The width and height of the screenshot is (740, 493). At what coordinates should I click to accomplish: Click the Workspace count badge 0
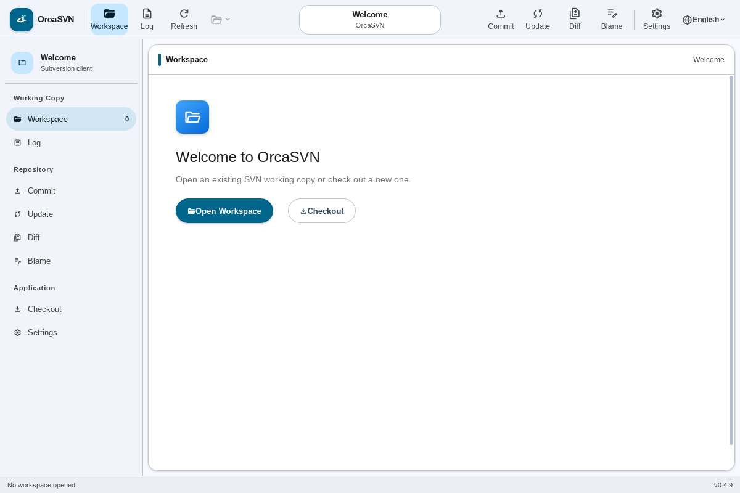(127, 119)
